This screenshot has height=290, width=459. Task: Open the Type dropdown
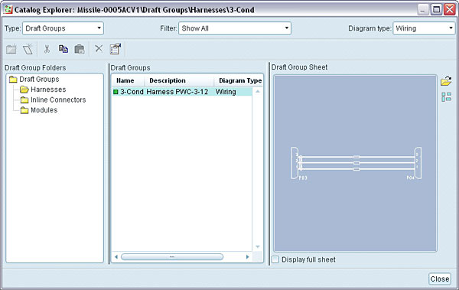pyautogui.click(x=63, y=28)
